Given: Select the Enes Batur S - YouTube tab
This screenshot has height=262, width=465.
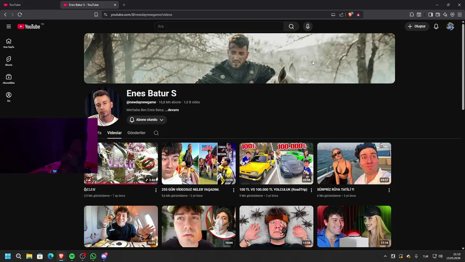Looking at the screenshot, I should (90, 5).
